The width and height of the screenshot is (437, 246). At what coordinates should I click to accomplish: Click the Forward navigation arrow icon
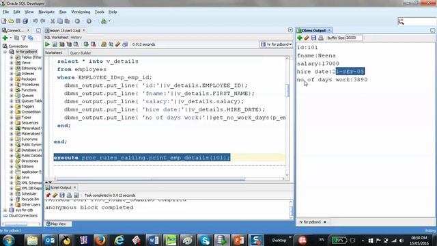[x=89, y=21]
